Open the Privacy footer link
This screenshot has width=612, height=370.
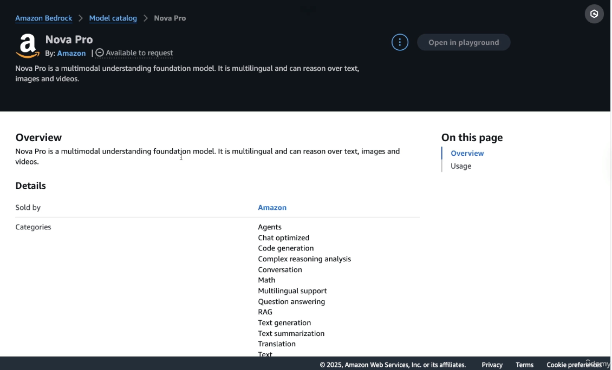pos(492,365)
